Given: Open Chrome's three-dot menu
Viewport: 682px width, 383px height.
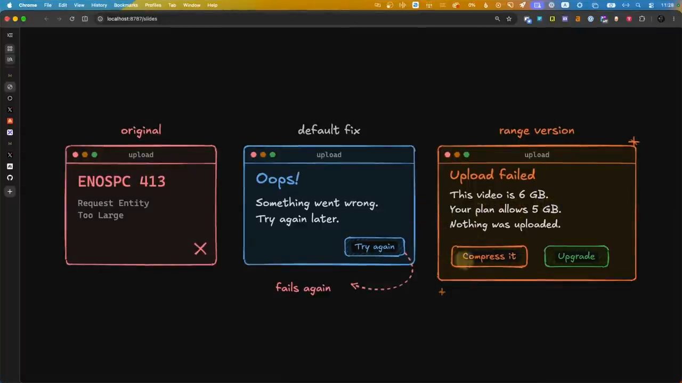Looking at the screenshot, I should coord(674,19).
